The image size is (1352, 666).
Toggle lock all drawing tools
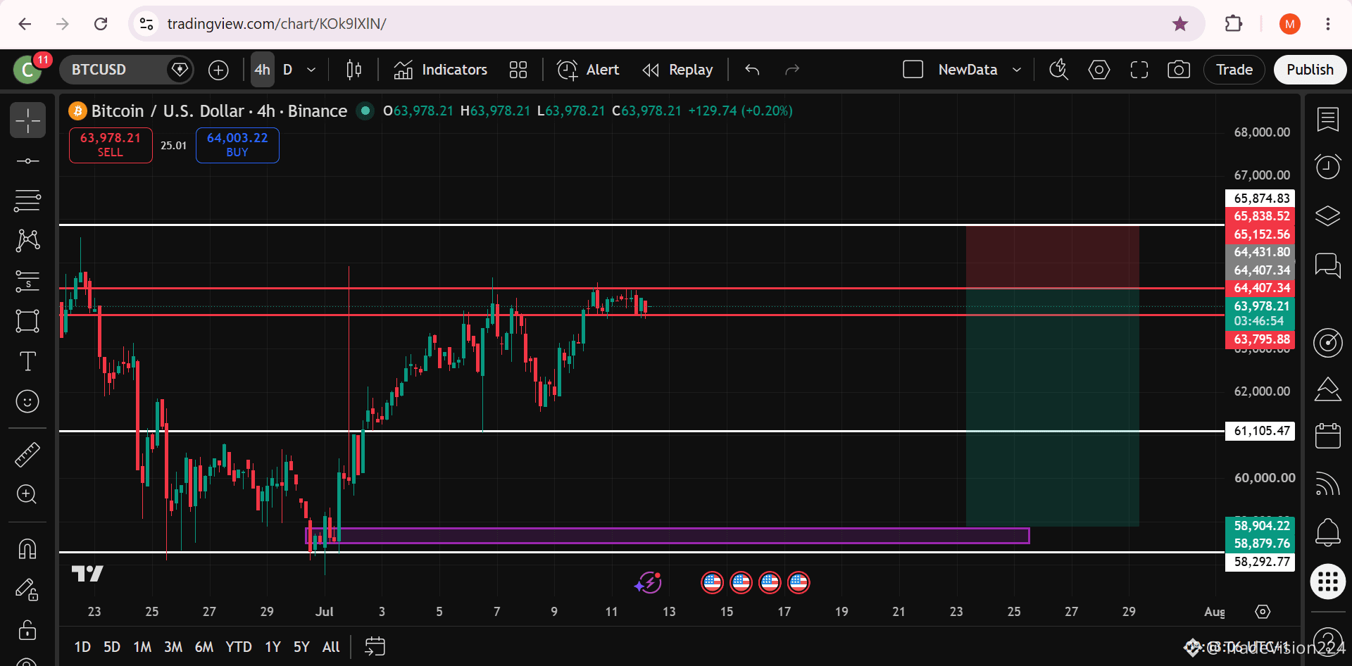tap(27, 629)
